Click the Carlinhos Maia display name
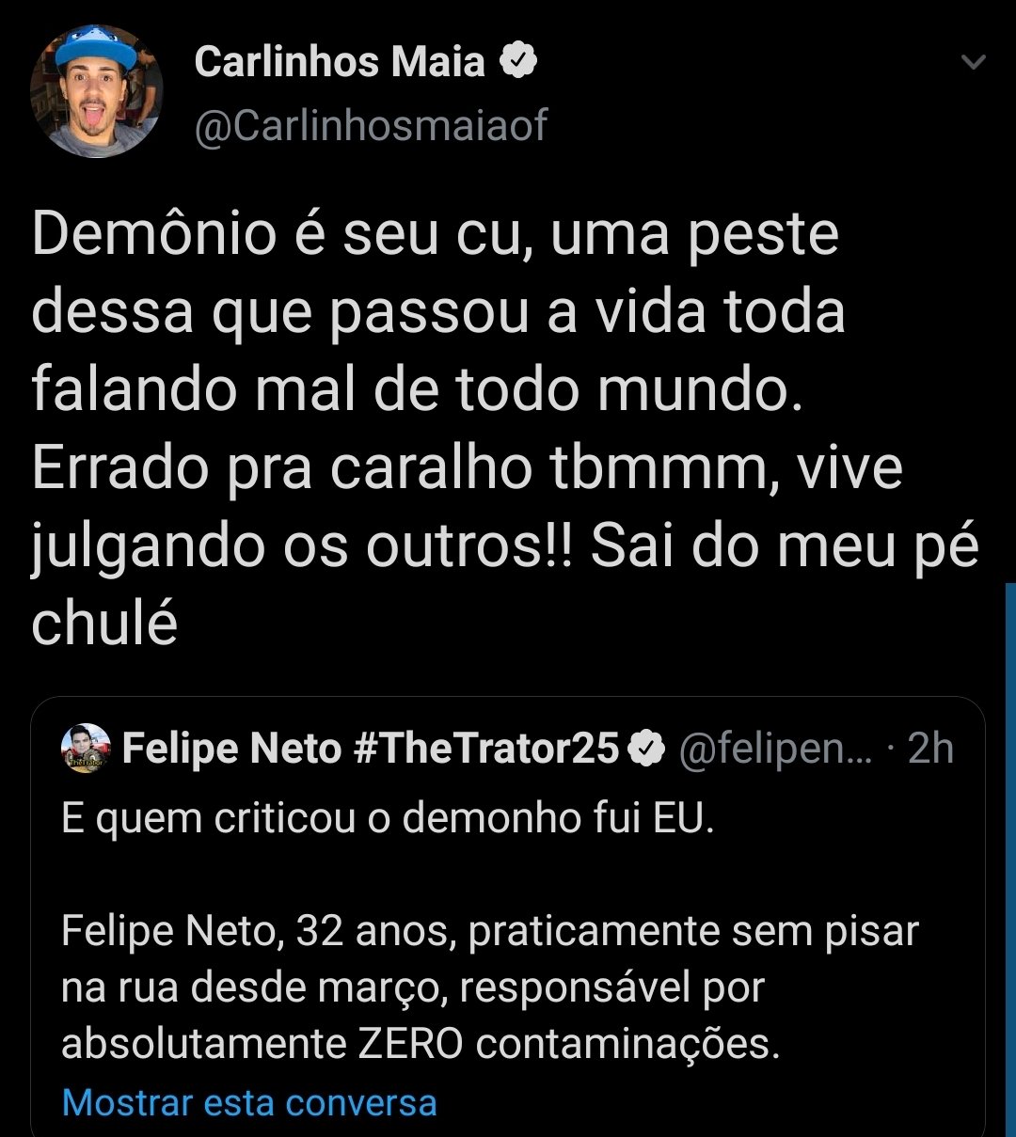Image resolution: width=1016 pixels, height=1137 pixels. [340, 63]
